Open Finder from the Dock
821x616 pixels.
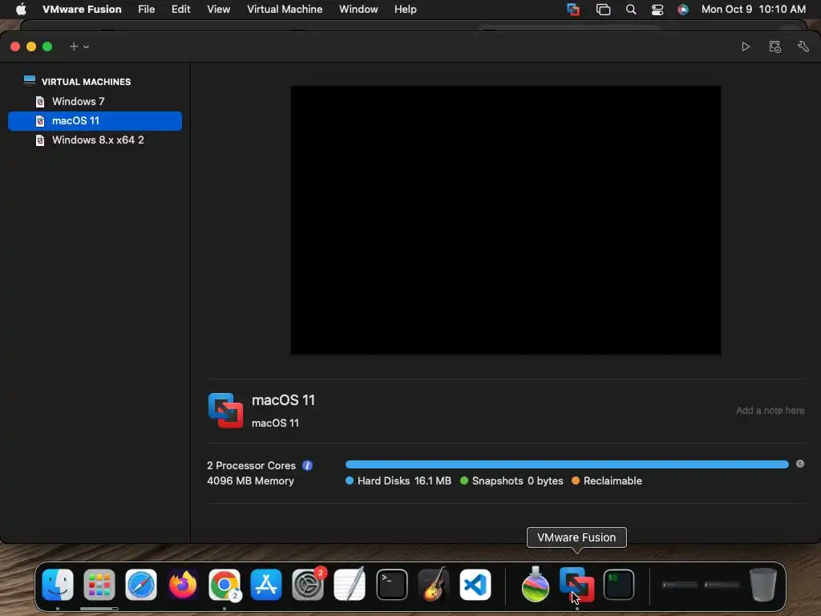[x=58, y=585]
